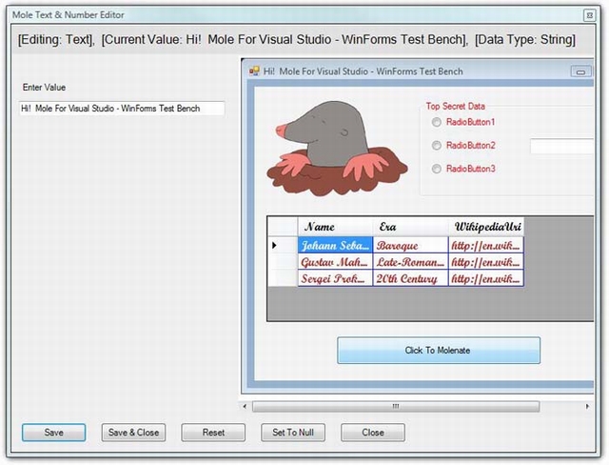This screenshot has height=465, width=609.
Task: Click the Click To Molenate button
Action: coord(439,351)
